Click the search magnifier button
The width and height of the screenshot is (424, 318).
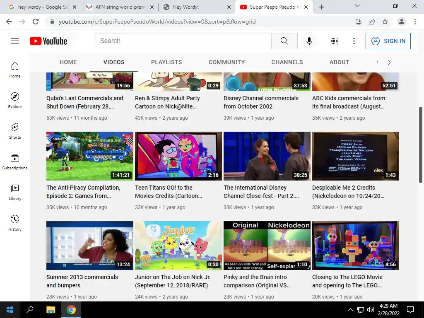(284, 41)
